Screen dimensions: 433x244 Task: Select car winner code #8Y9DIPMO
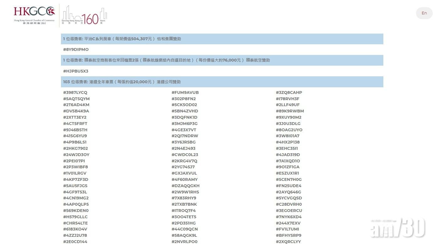click(76, 50)
